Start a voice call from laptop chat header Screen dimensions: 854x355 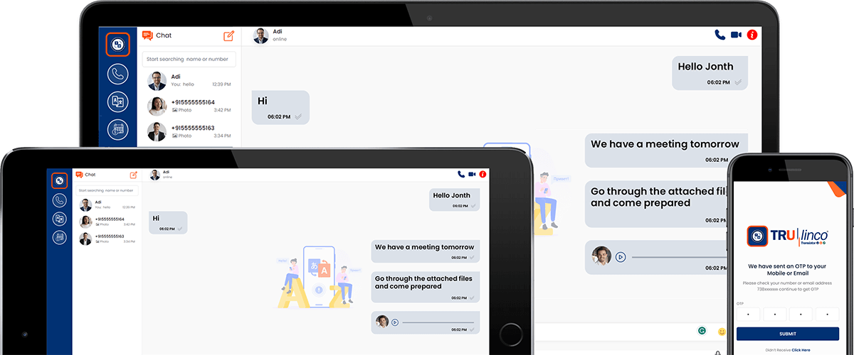719,35
